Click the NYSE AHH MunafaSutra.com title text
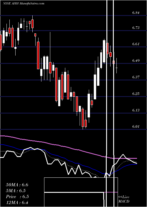Screen dimensions: 147x207 (x=24, y=4)
